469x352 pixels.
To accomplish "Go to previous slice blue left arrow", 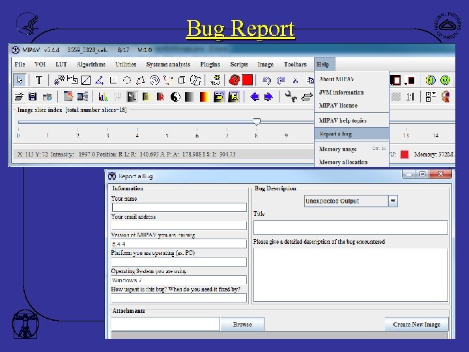I will pyautogui.click(x=255, y=96).
